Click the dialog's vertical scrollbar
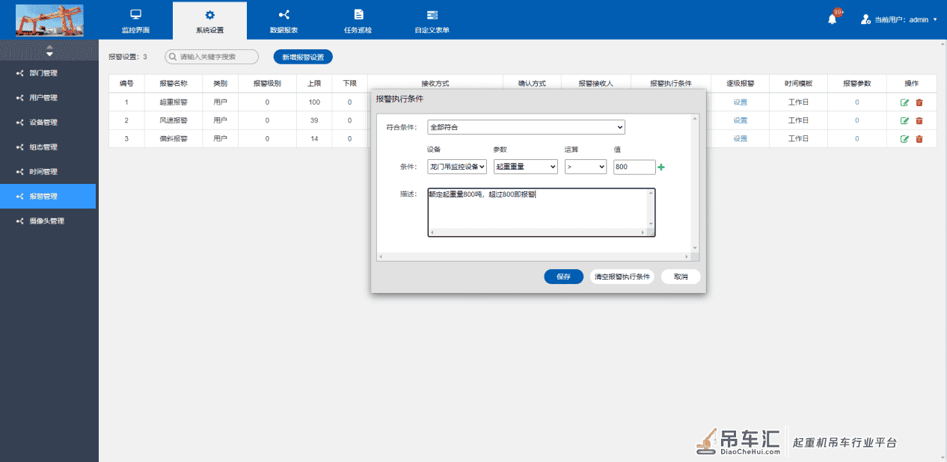 696,183
